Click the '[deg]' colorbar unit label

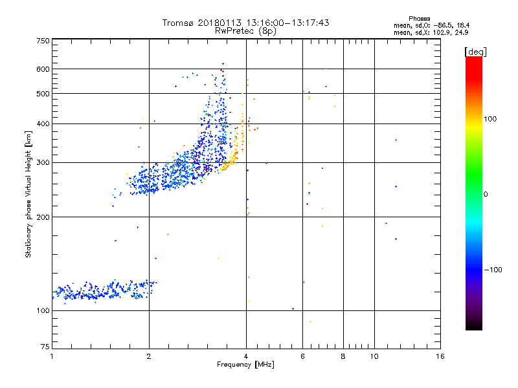(x=475, y=52)
